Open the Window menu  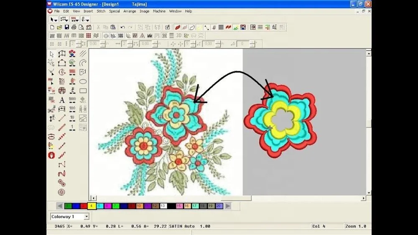tap(175, 11)
